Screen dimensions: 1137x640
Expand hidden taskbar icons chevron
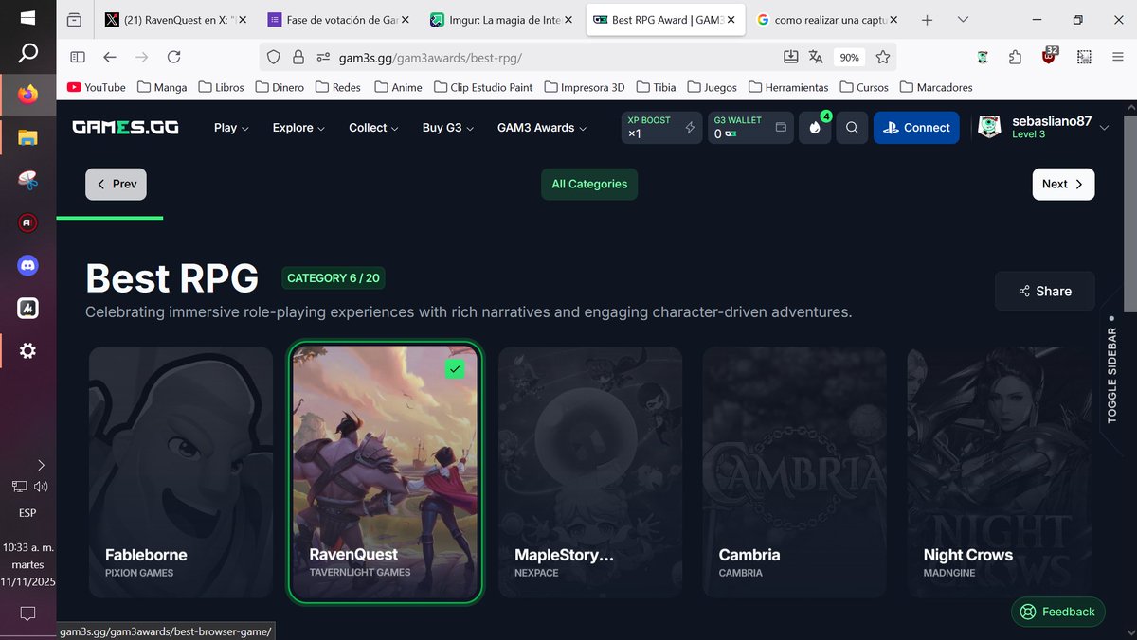tap(41, 465)
